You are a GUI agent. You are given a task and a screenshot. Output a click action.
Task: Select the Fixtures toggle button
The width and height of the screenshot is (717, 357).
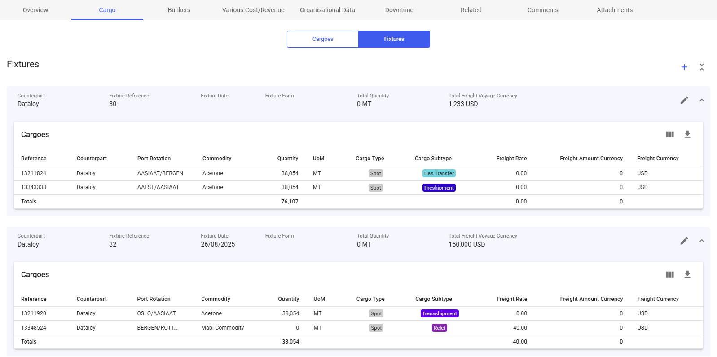tap(394, 39)
